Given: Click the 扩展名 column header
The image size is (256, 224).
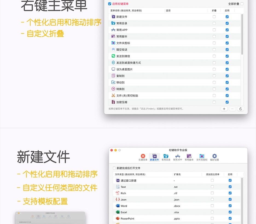Looking at the screenshot, I should [177, 174].
